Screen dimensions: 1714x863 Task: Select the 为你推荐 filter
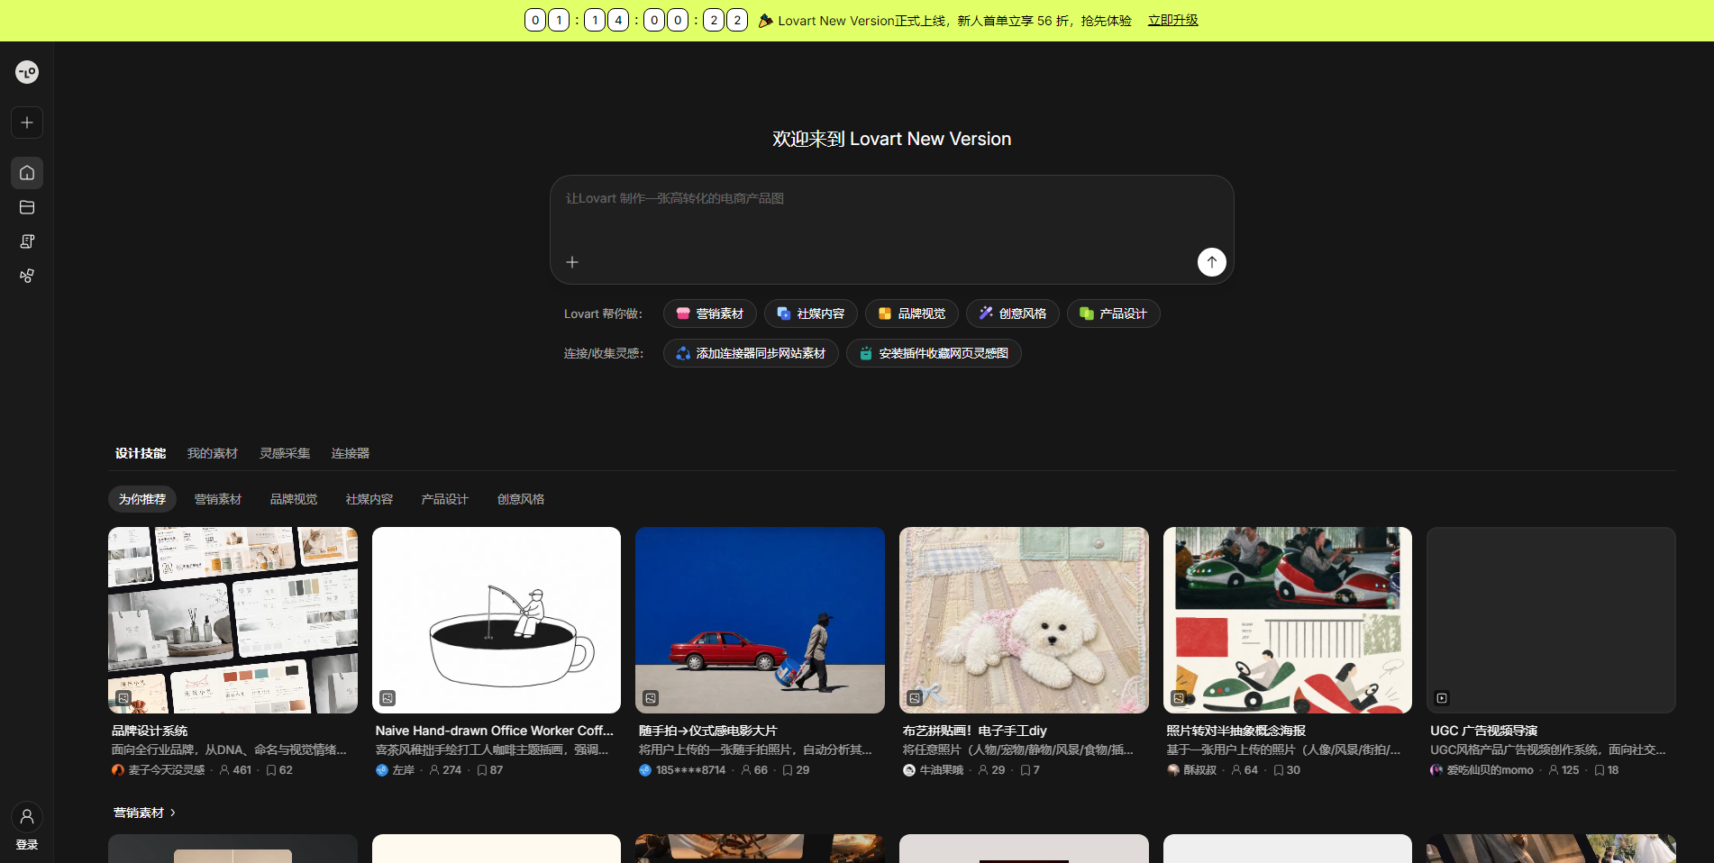142,499
